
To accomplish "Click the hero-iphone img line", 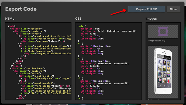I will point(46,78).
